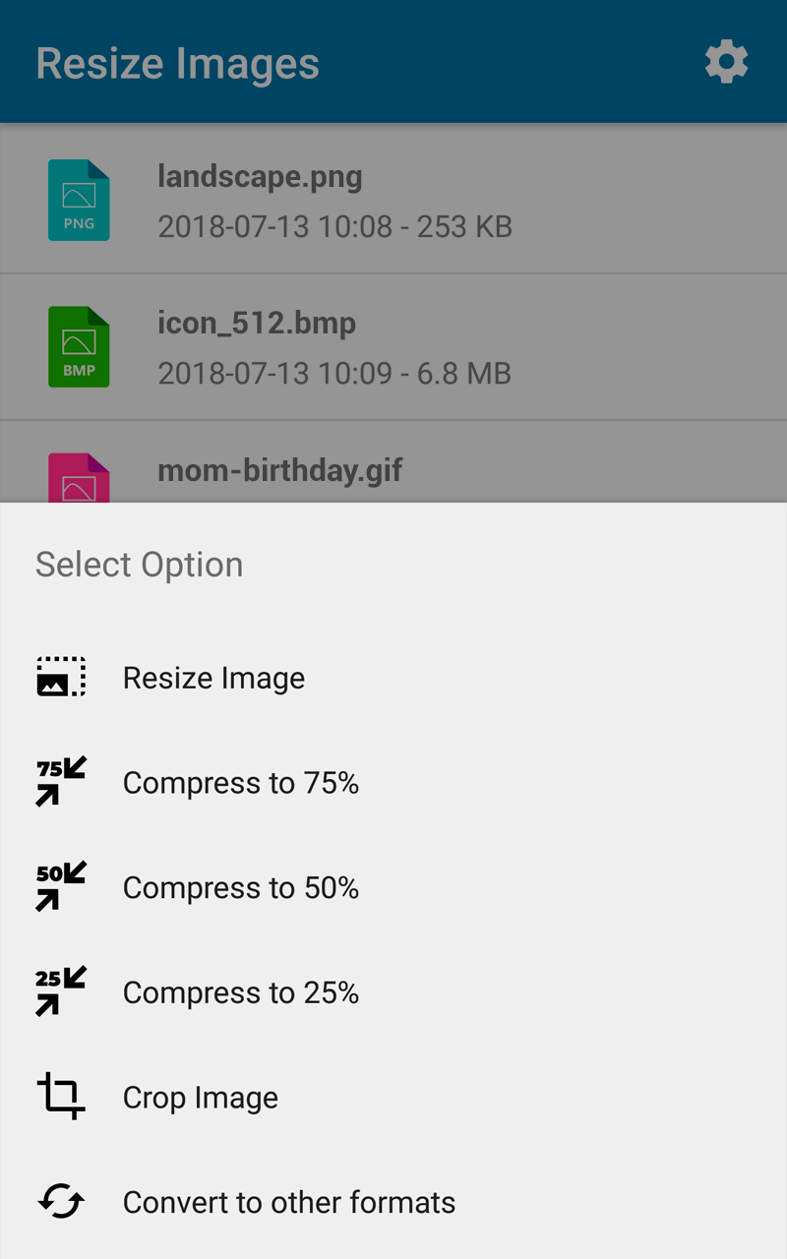Choose the Crop Image option
The image size is (787, 1259).
(393, 1098)
